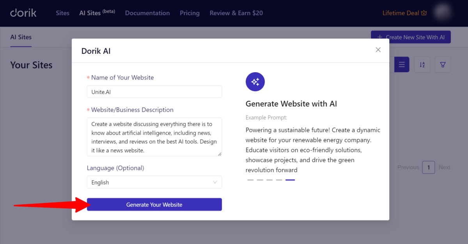Click the description textarea resize handle

coord(220,154)
